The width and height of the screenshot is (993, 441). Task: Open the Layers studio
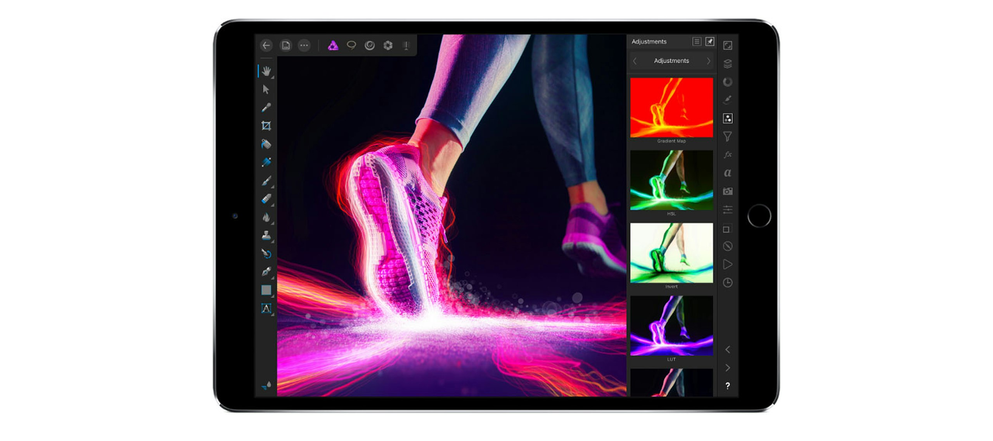[x=728, y=64]
